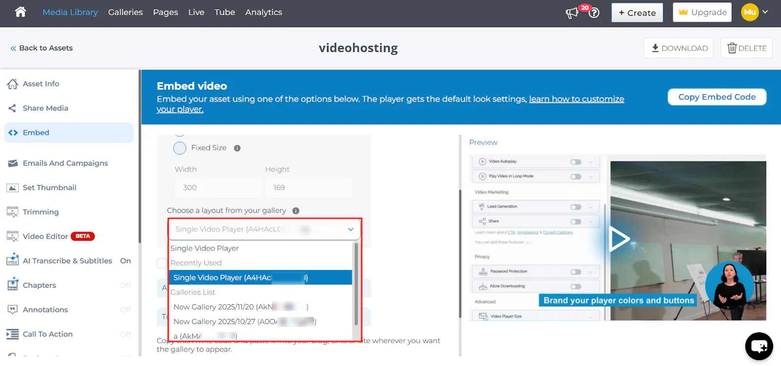Image resolution: width=781 pixels, height=366 pixels.
Task: Open Emails And Campaigns in sidebar
Action: (x=65, y=163)
